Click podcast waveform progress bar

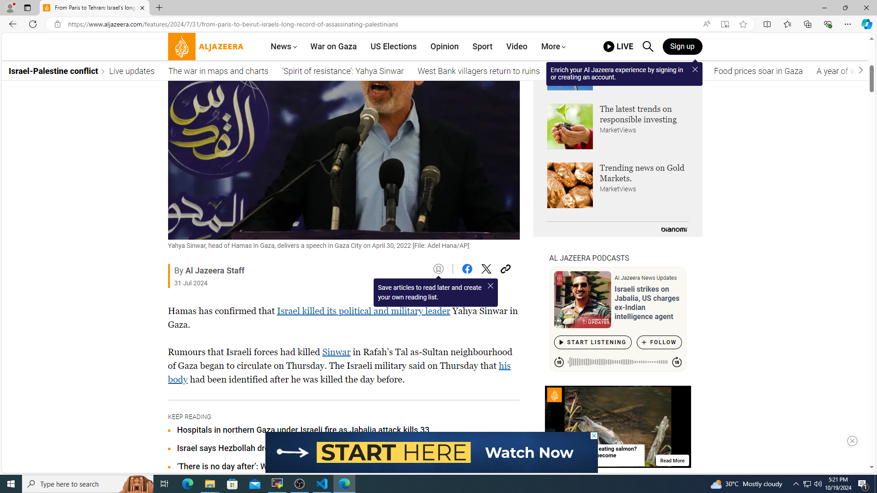tap(618, 362)
